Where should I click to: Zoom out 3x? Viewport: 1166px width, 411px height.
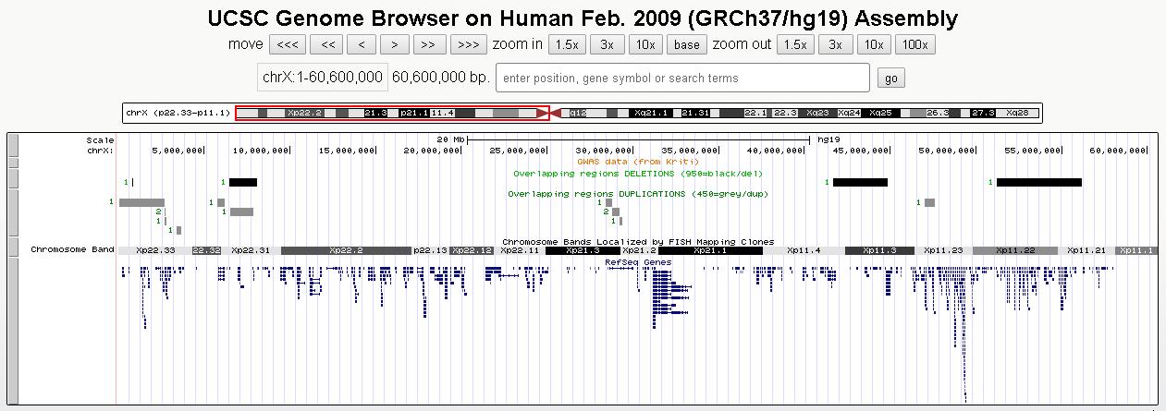tap(835, 44)
